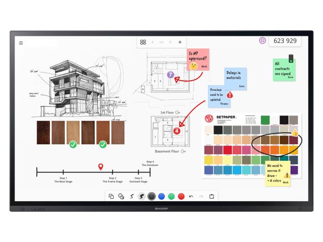Go to the next page
323x242 pixels.
170,42
